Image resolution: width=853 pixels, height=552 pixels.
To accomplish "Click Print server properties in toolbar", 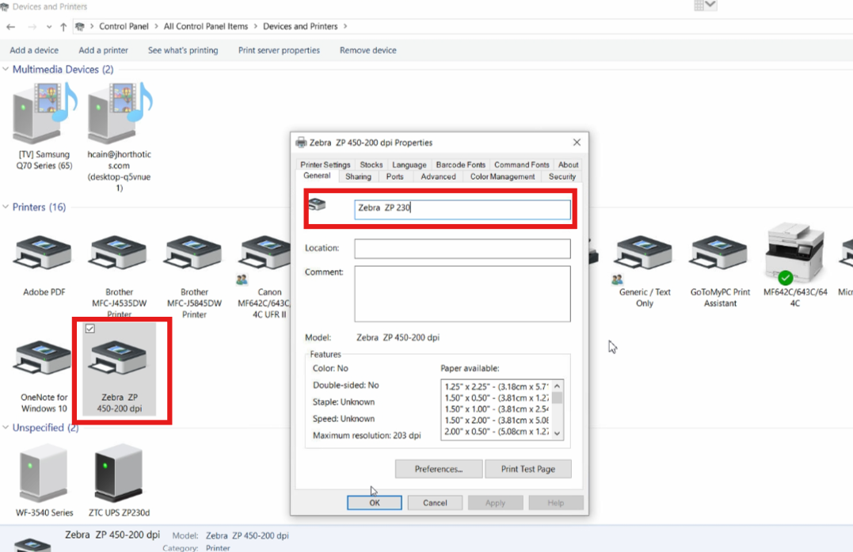I will [x=279, y=50].
